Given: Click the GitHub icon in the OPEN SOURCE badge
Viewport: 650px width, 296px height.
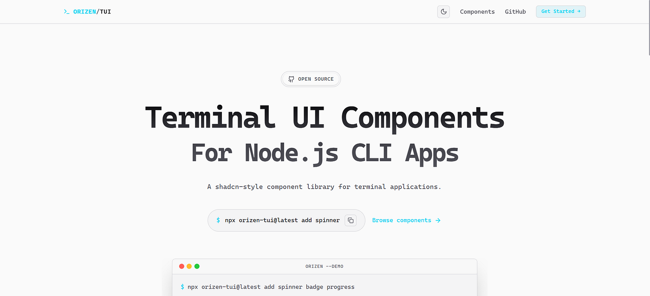Looking at the screenshot, I should pos(291,79).
